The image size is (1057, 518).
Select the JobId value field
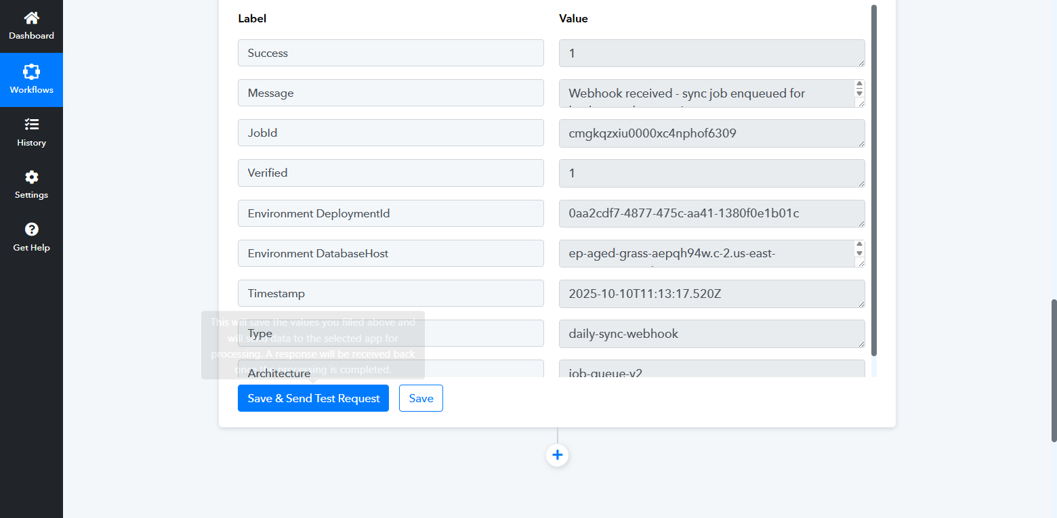point(711,133)
